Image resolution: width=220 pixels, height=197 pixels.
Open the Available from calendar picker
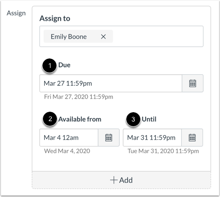(x=109, y=138)
